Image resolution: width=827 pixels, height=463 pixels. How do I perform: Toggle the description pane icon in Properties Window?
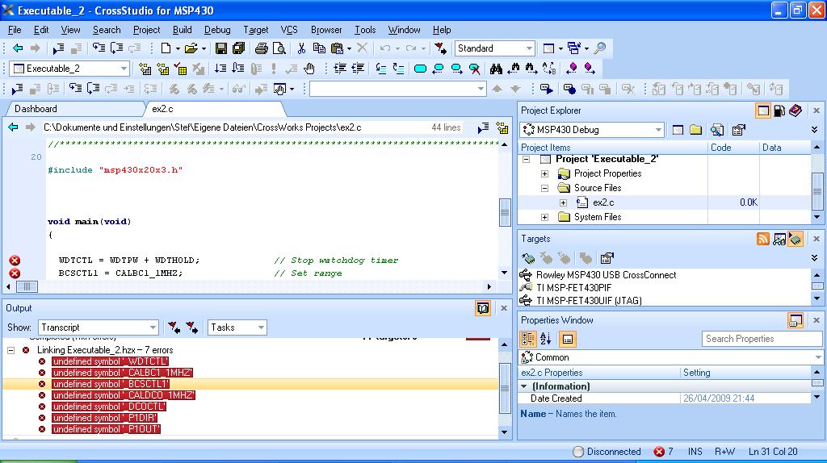pos(568,340)
